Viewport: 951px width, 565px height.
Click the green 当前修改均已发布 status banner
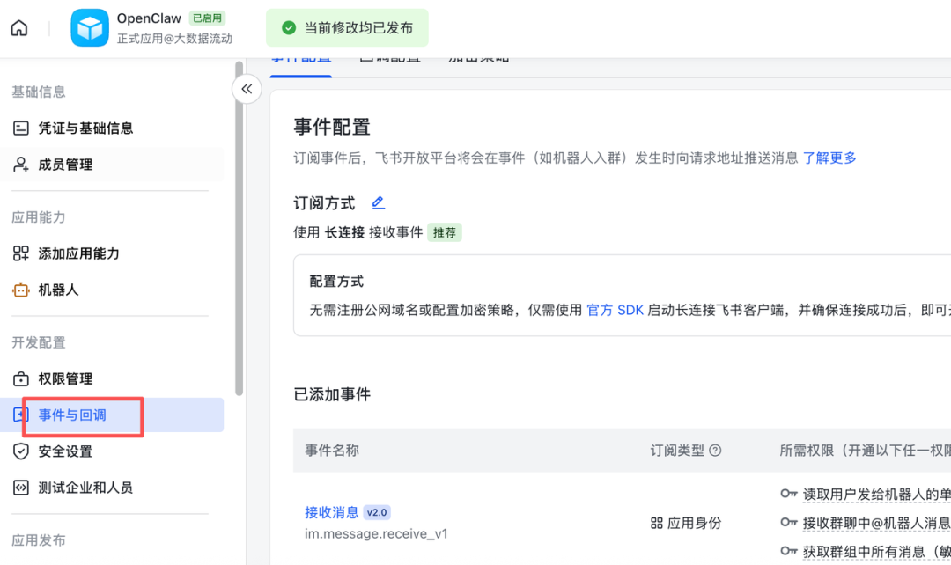point(347,27)
